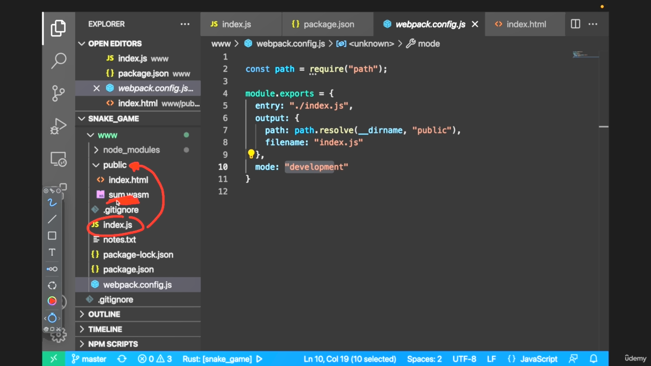Open the Run and Debug view
This screenshot has height=366, width=651.
point(58,126)
